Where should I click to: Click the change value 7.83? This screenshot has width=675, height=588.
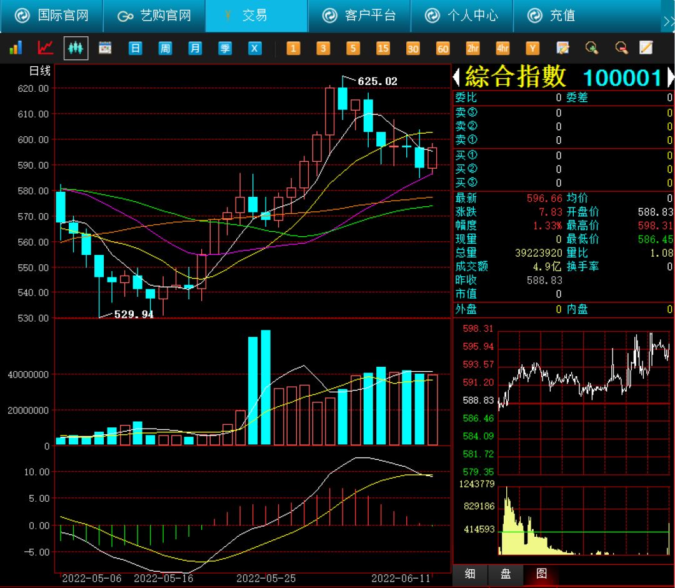click(x=551, y=212)
